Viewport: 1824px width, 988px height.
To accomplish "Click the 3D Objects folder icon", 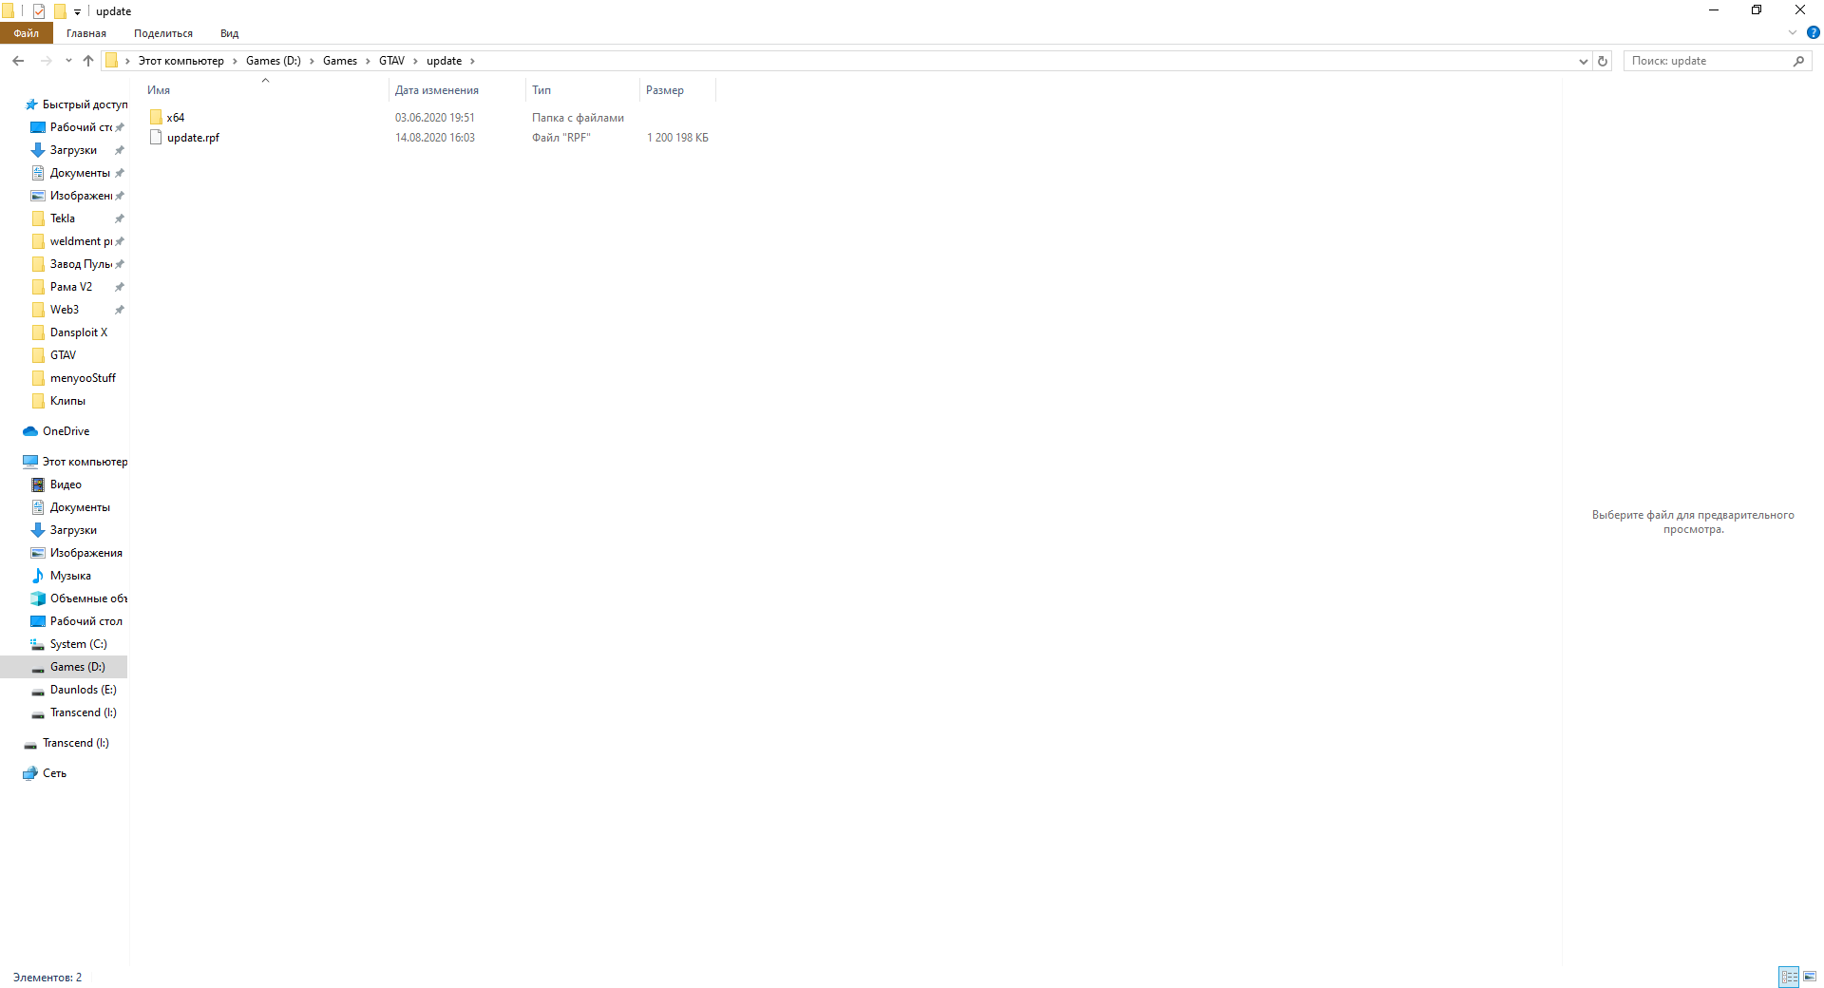I will [38, 598].
